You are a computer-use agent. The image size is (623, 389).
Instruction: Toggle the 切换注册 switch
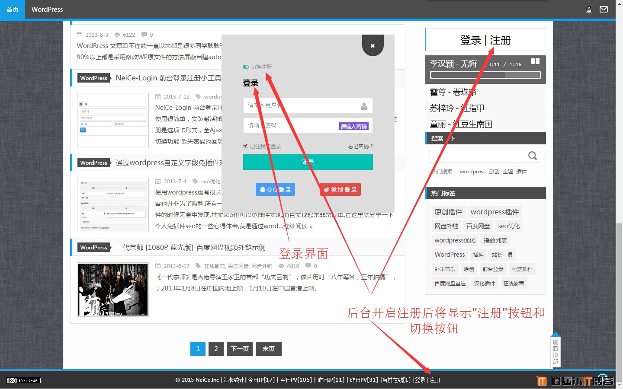[246, 67]
